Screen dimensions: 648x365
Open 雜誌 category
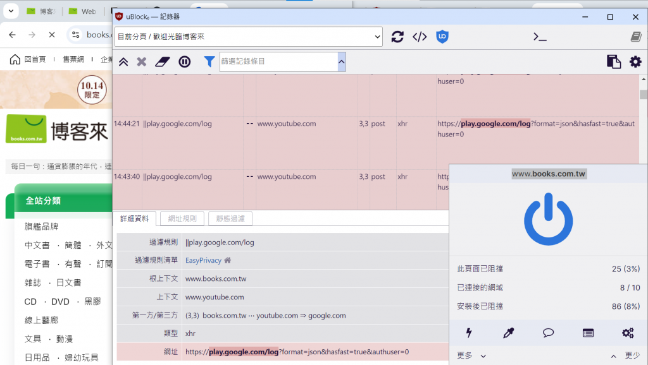tap(33, 283)
